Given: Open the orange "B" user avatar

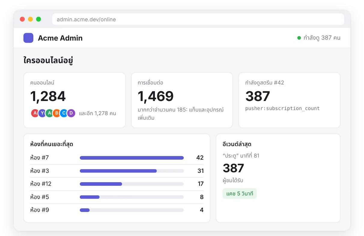Looking at the screenshot, I should click(56, 113).
